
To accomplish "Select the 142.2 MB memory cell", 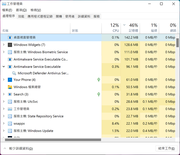I will tap(130, 38).
